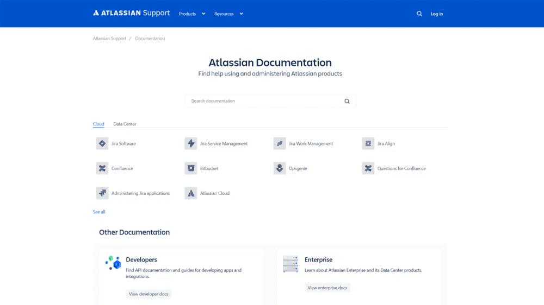Click the Atlassian Documentation page title
Image resolution: width=544 pixels, height=305 pixels.
(x=270, y=62)
